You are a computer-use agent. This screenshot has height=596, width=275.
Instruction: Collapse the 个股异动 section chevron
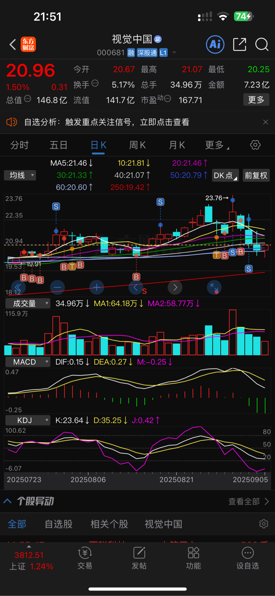8,501
